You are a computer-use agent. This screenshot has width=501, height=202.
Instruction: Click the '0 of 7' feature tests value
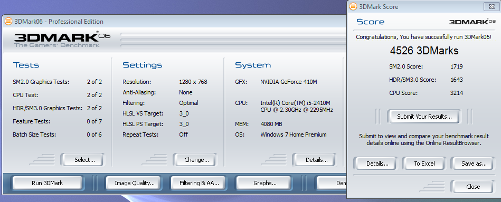[94, 122]
